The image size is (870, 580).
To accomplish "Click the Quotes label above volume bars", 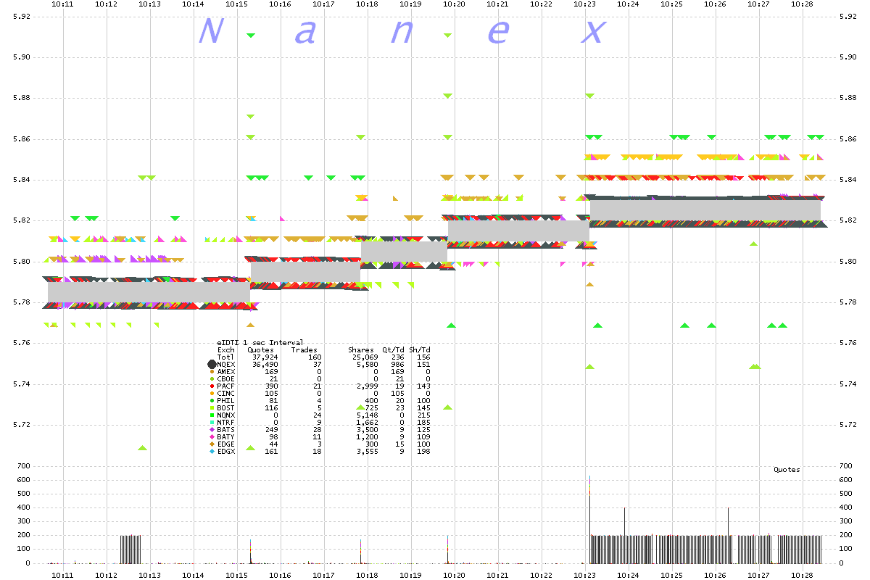I will (787, 470).
